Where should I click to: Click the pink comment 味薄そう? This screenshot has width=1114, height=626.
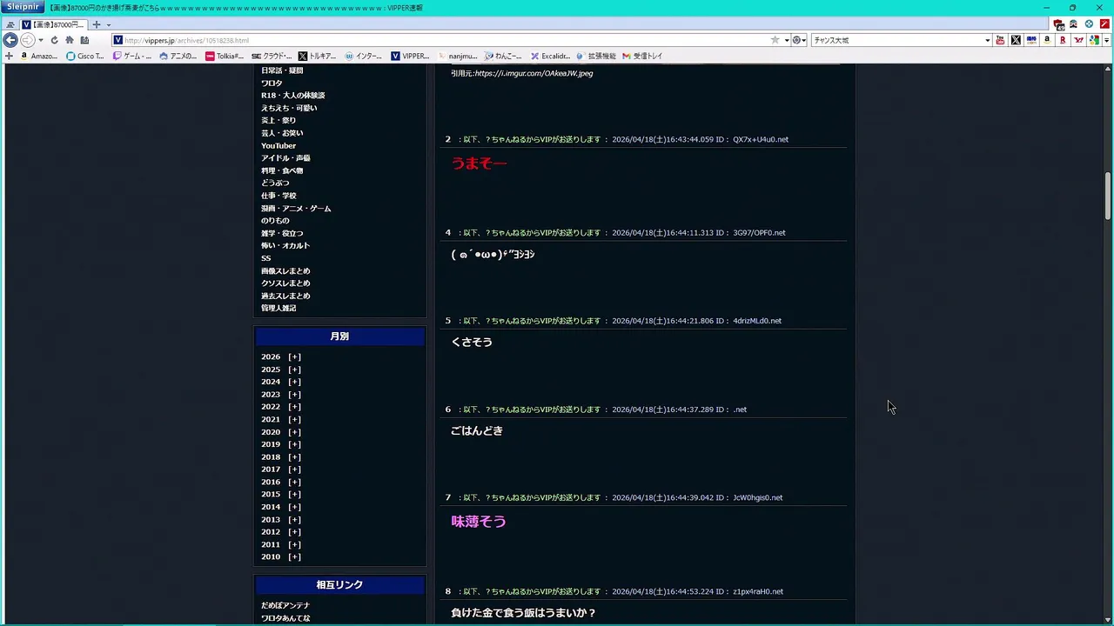(x=479, y=522)
